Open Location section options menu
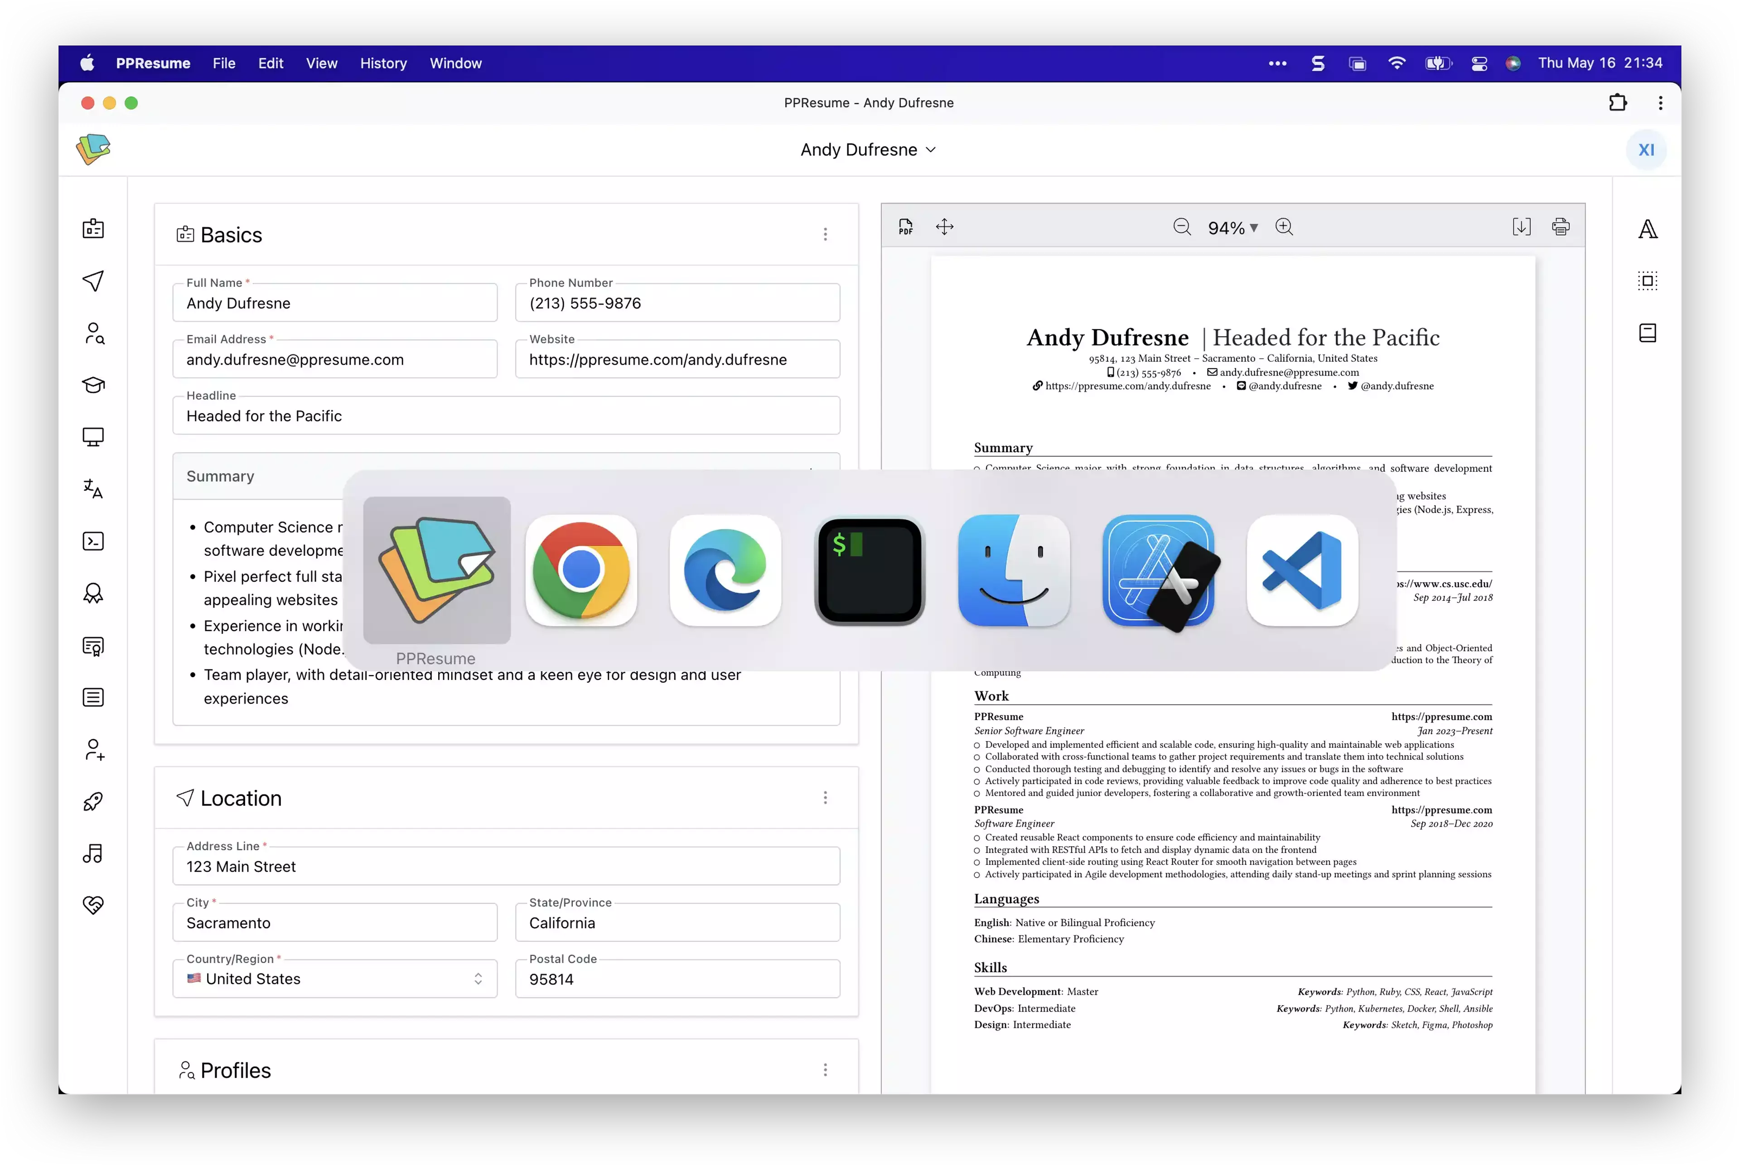Viewport: 1740px width, 1166px height. tap(825, 798)
